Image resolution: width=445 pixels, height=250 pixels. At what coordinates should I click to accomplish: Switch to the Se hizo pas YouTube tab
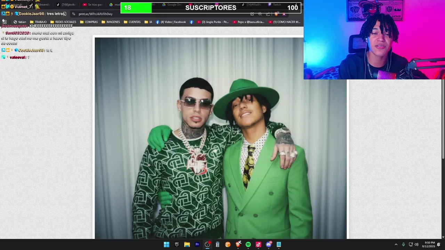[x=93, y=5]
